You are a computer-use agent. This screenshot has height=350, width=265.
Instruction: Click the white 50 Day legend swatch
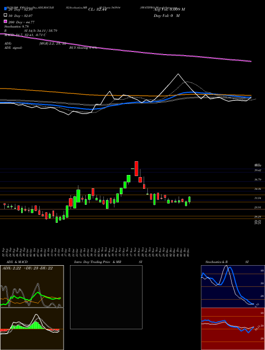5,15
